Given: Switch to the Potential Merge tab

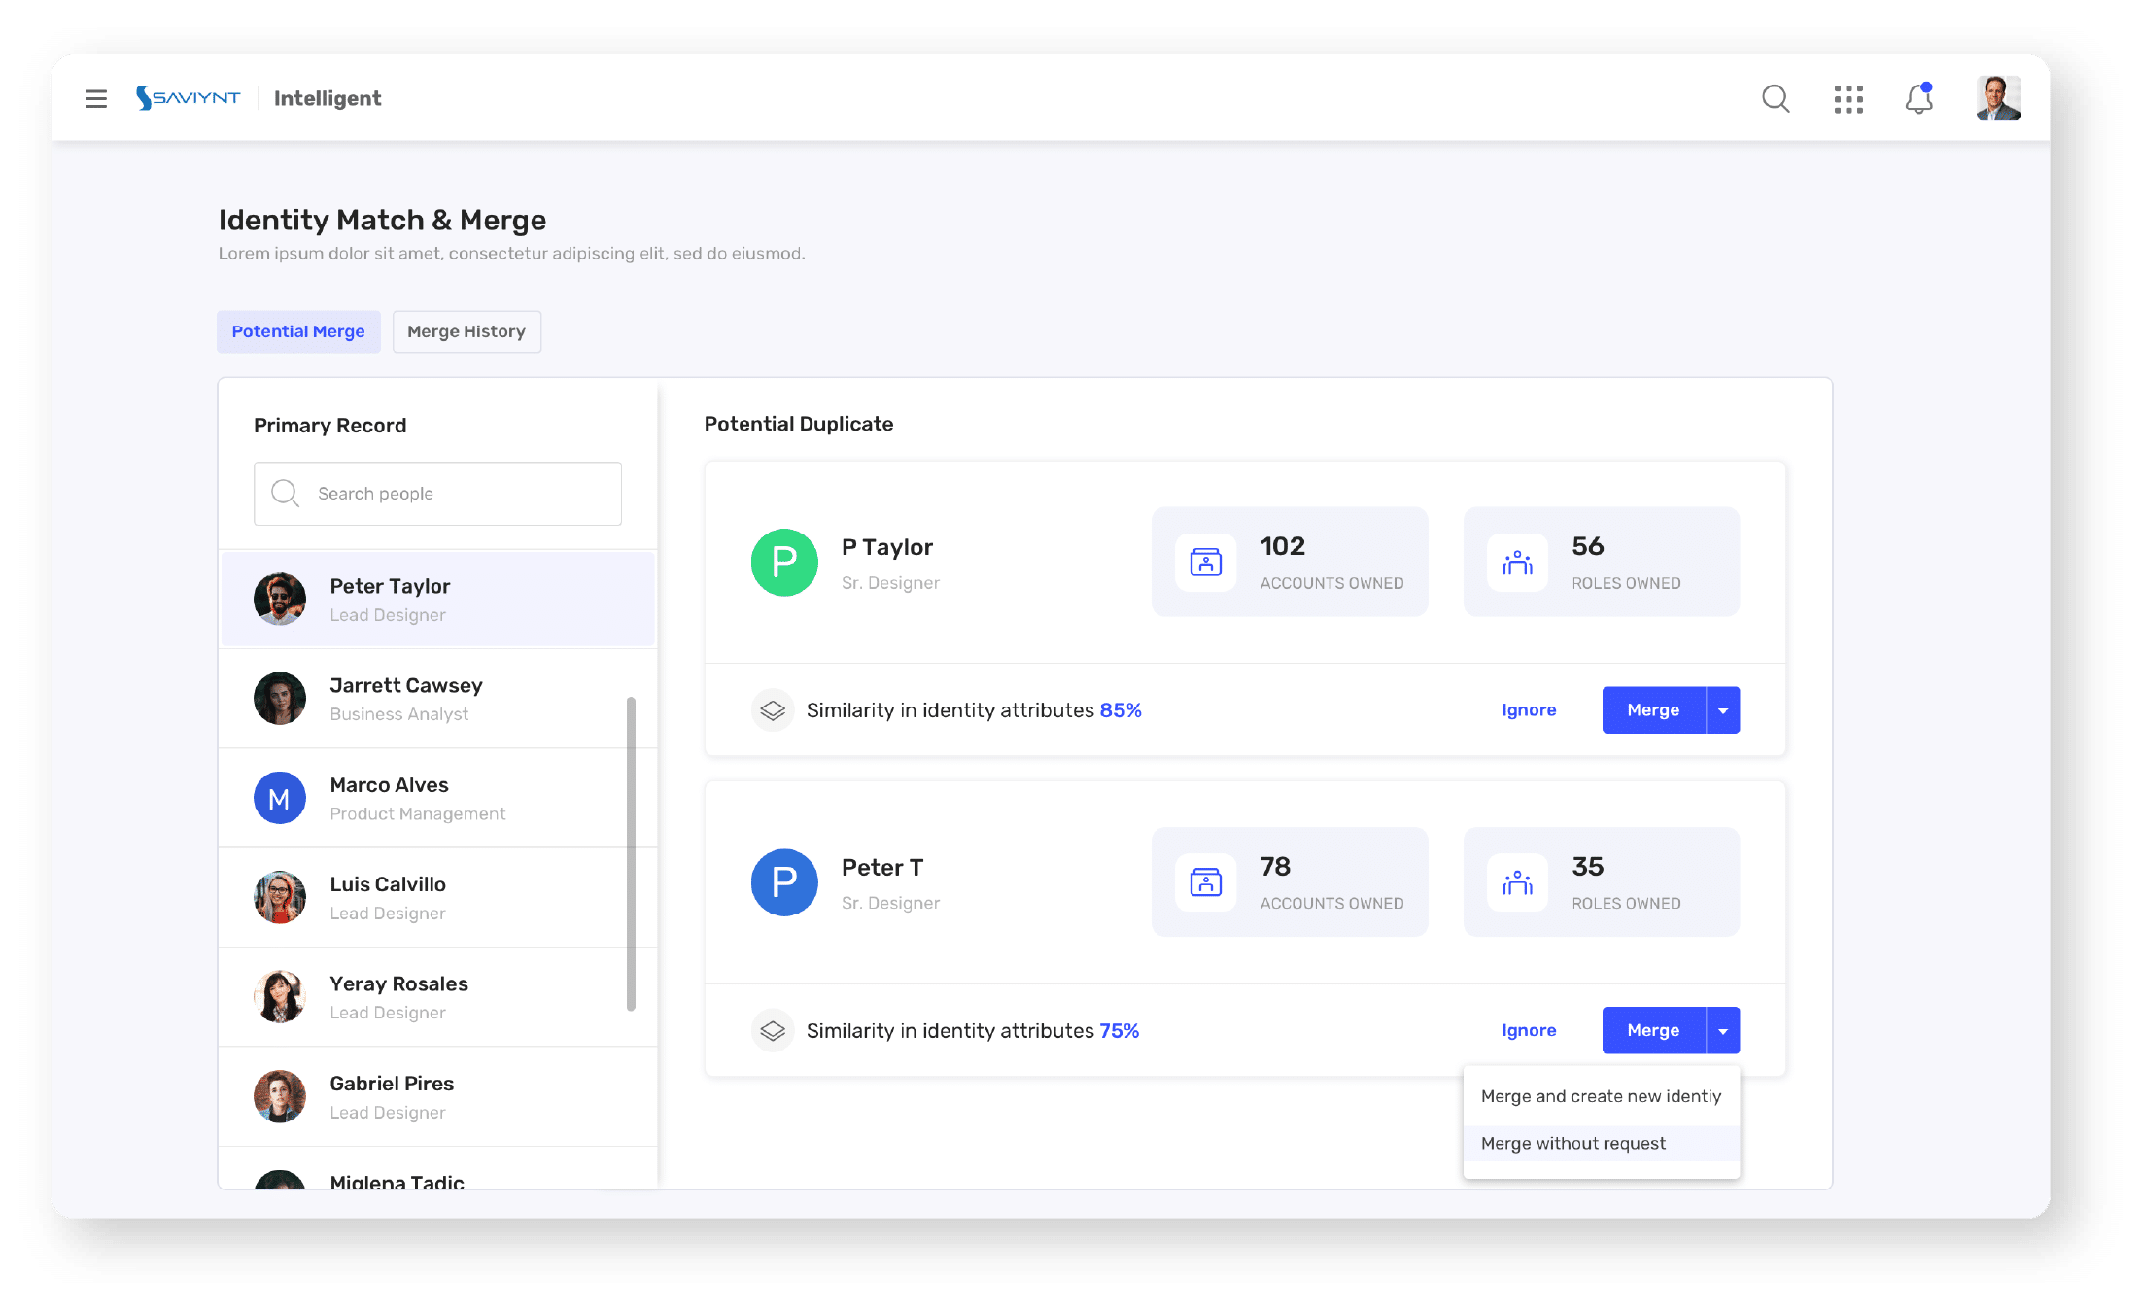Looking at the screenshot, I should coord(298,331).
